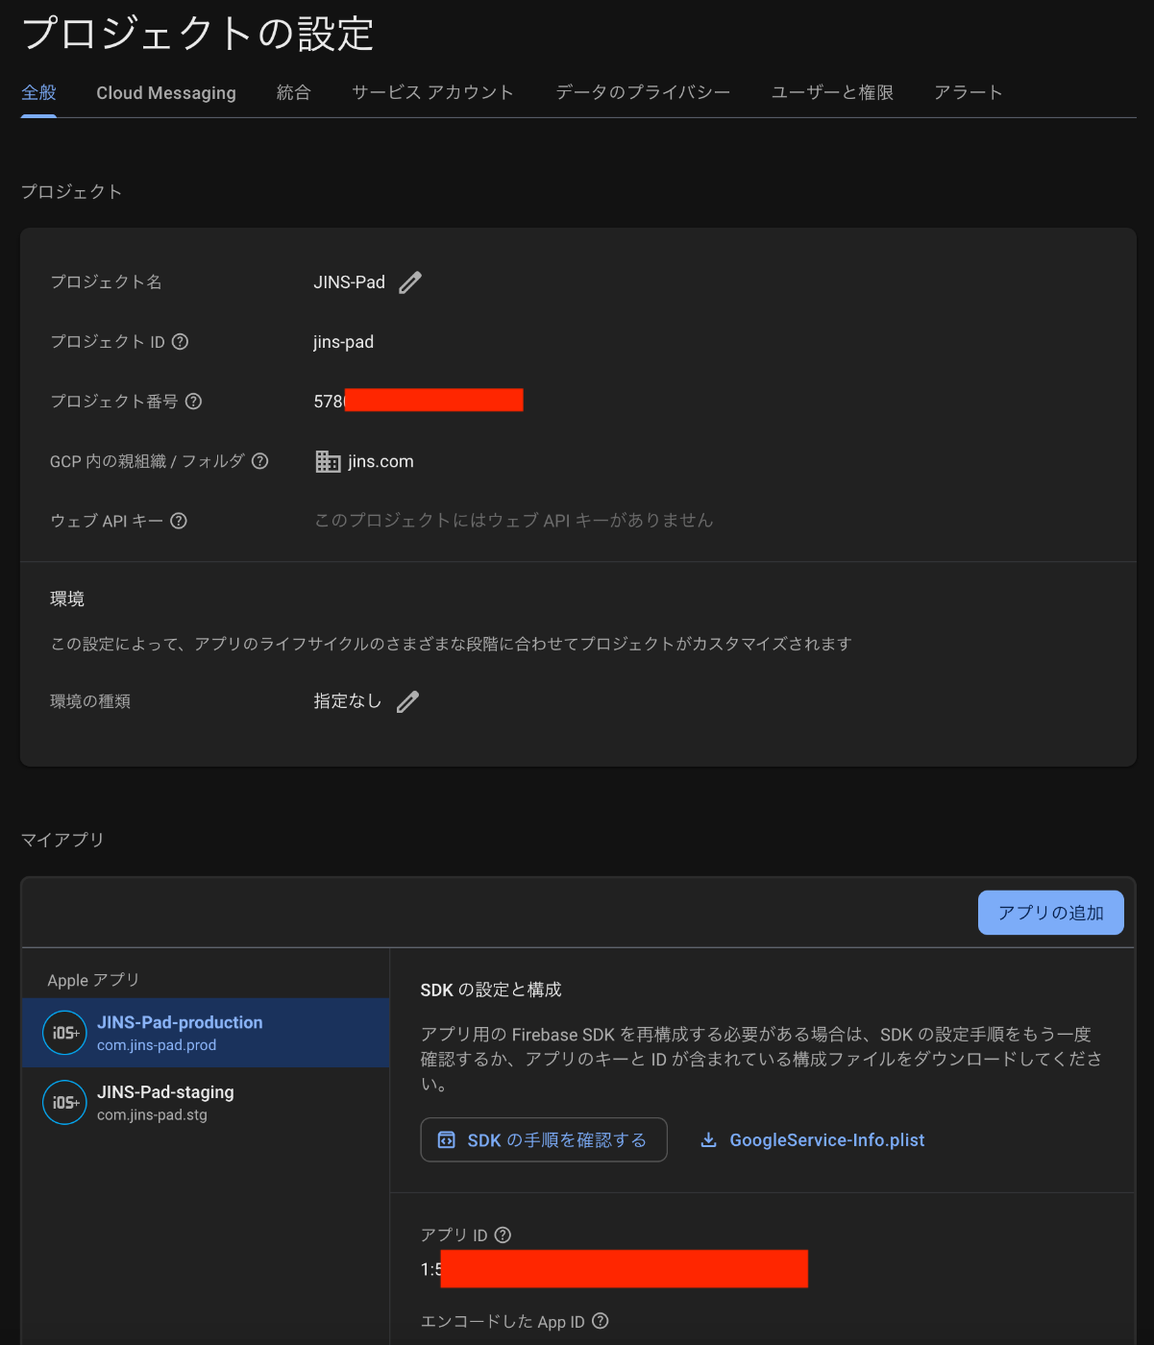The height and width of the screenshot is (1345, 1154).
Task: Select JINS-Pad-production app row
Action: 206,1033
